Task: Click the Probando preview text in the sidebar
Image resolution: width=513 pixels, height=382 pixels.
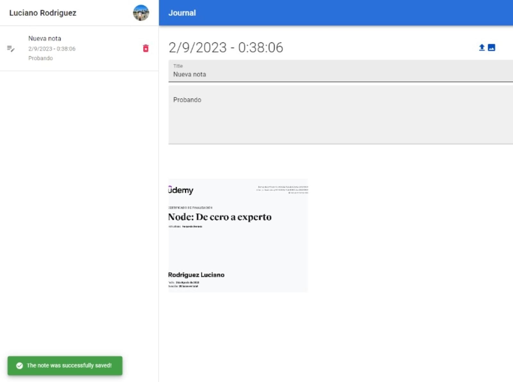Action: point(40,58)
